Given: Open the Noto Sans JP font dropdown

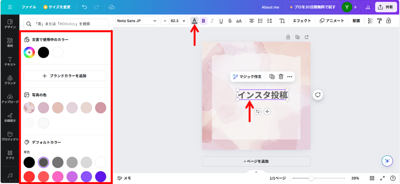Looking at the screenshot, I should pyautogui.click(x=137, y=21).
